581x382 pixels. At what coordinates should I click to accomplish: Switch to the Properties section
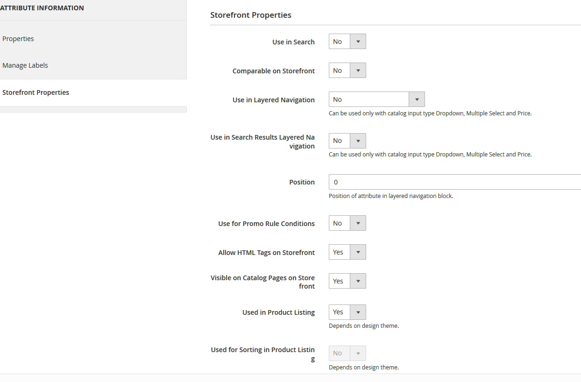(x=18, y=38)
